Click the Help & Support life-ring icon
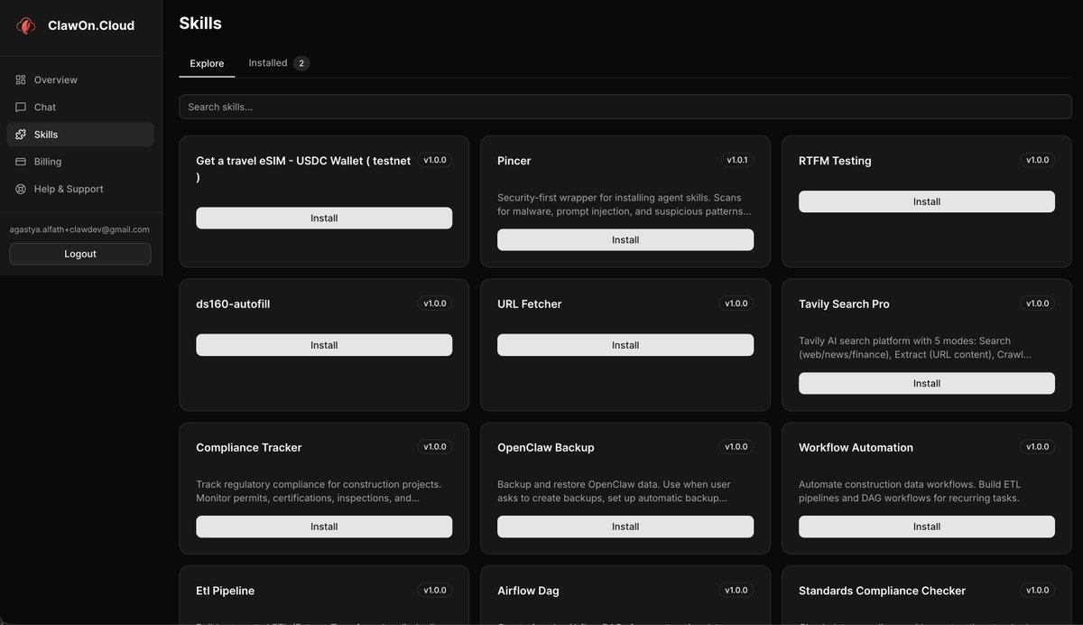The image size is (1083, 625). click(18, 189)
